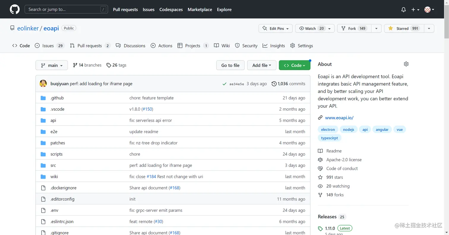Open the user avatar menu
Screen dimensions: 449x235
429,10
